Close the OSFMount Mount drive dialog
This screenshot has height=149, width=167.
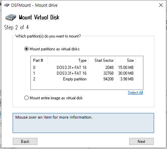[x=161, y=5]
